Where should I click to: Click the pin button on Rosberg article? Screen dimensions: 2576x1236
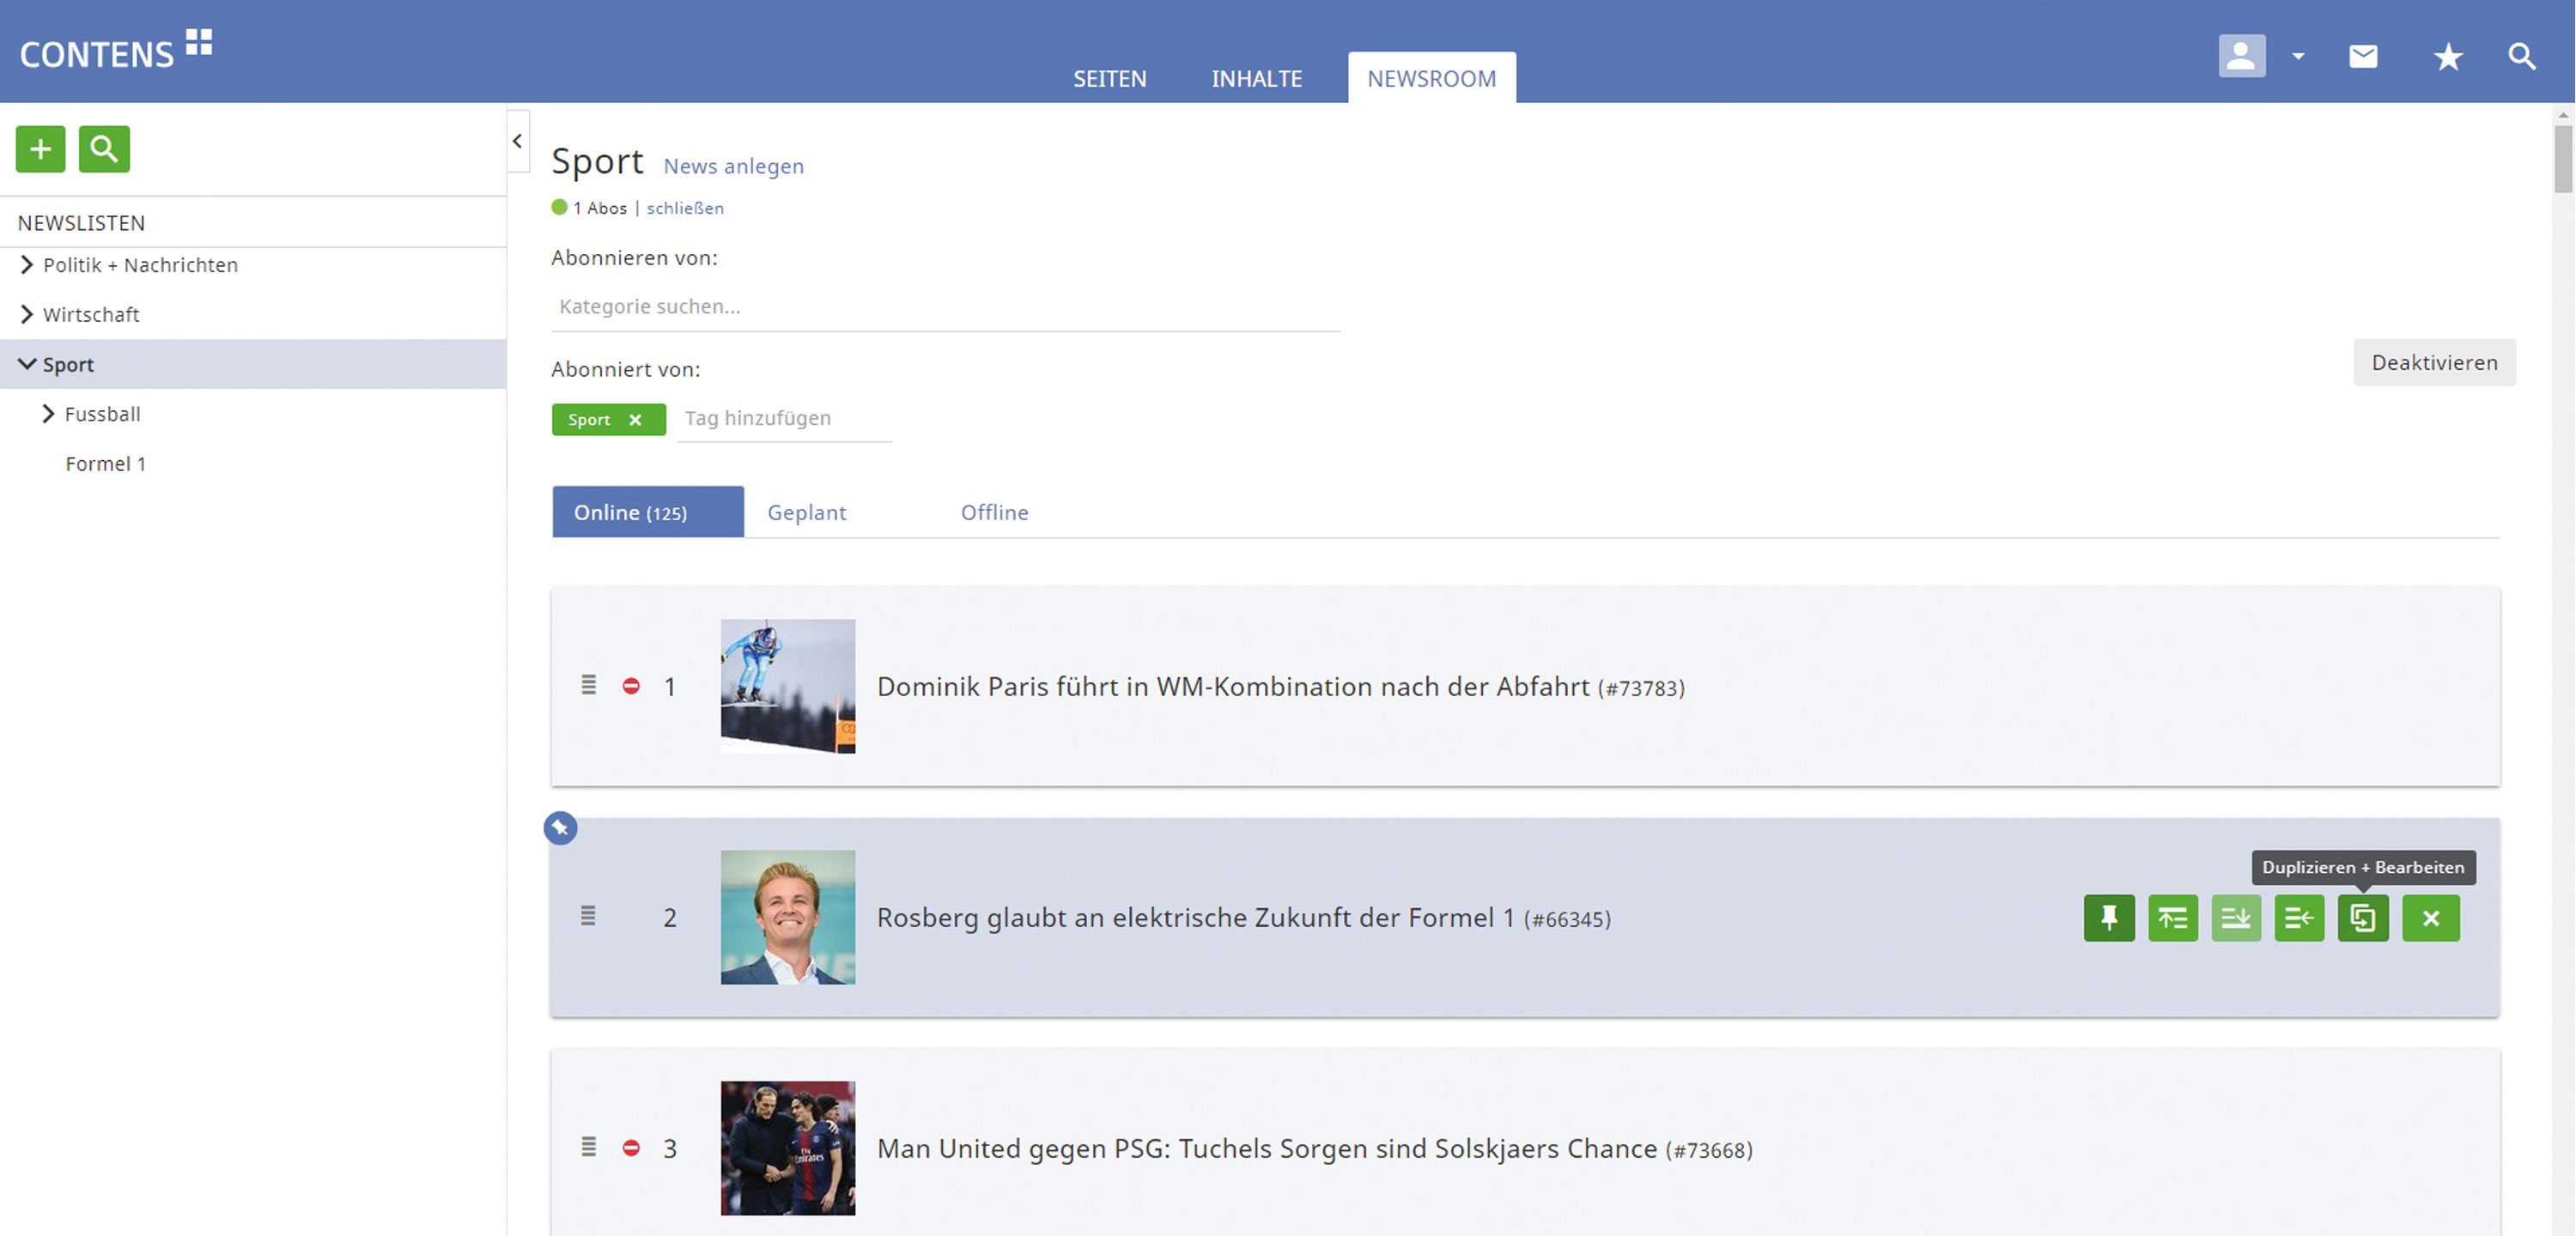(x=2108, y=917)
